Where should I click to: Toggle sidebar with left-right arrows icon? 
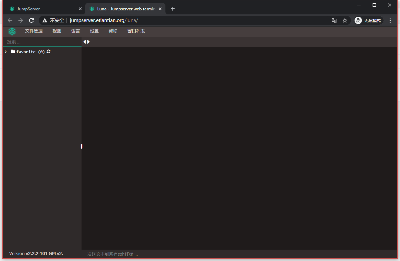(x=87, y=42)
